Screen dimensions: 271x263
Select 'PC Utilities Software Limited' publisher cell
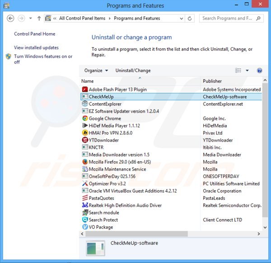coord(231,184)
